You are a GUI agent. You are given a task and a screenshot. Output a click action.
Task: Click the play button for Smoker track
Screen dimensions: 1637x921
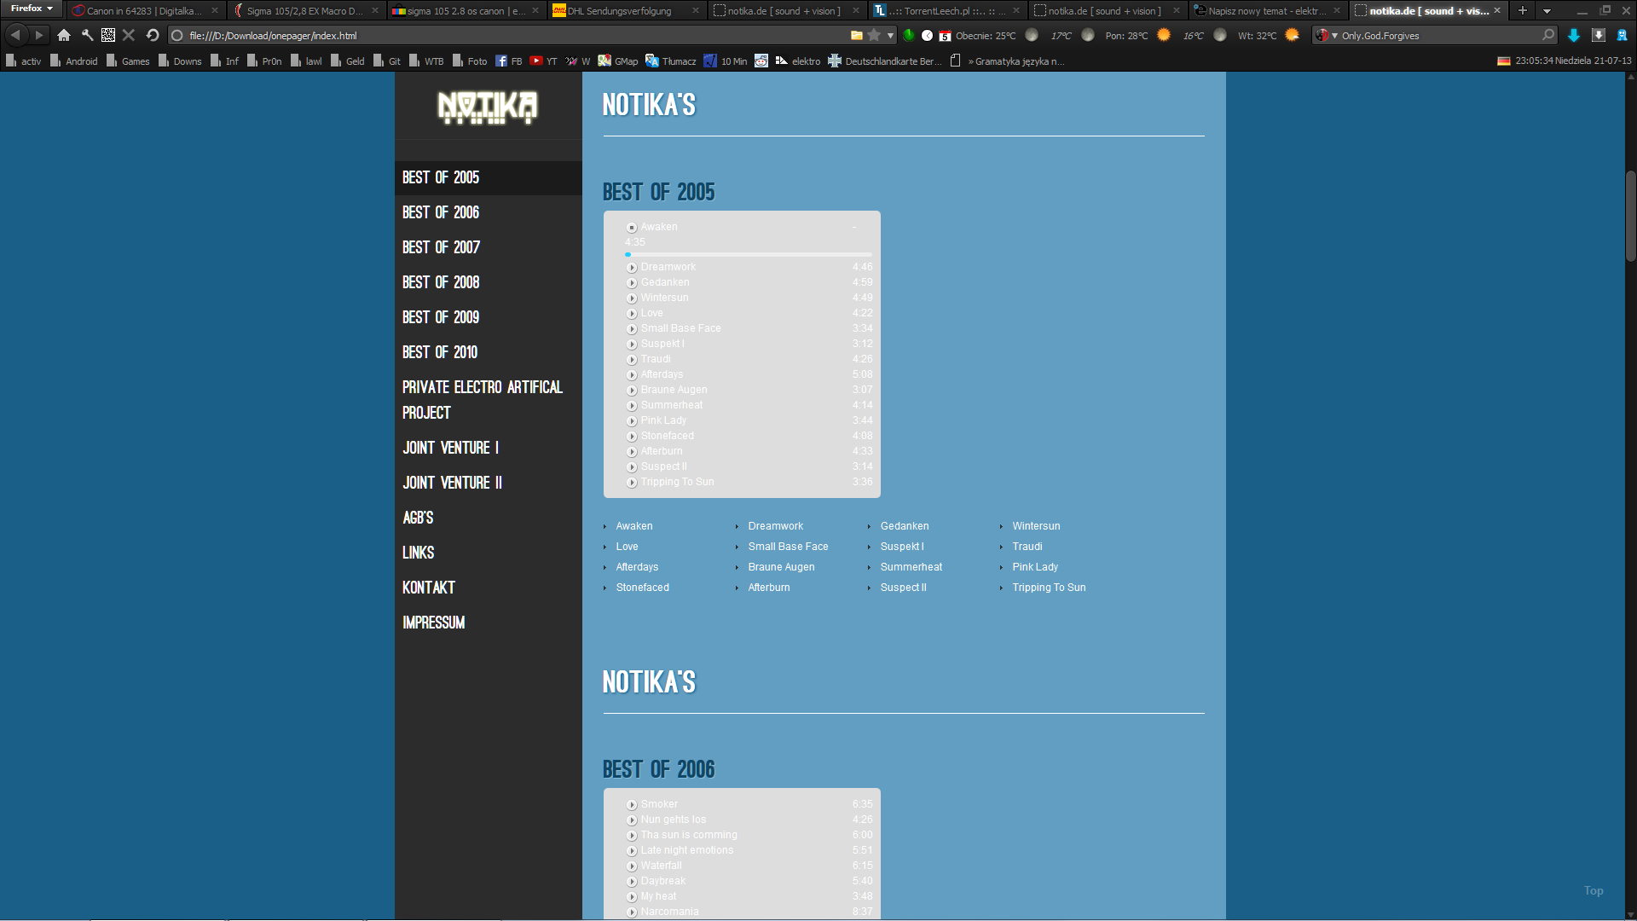[632, 803]
